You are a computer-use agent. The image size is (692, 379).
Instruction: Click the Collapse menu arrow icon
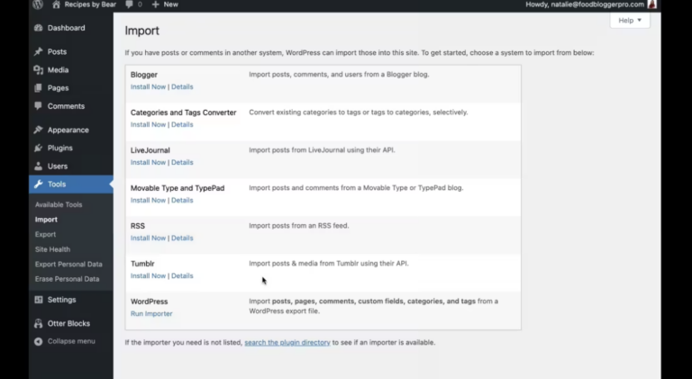[x=39, y=341]
